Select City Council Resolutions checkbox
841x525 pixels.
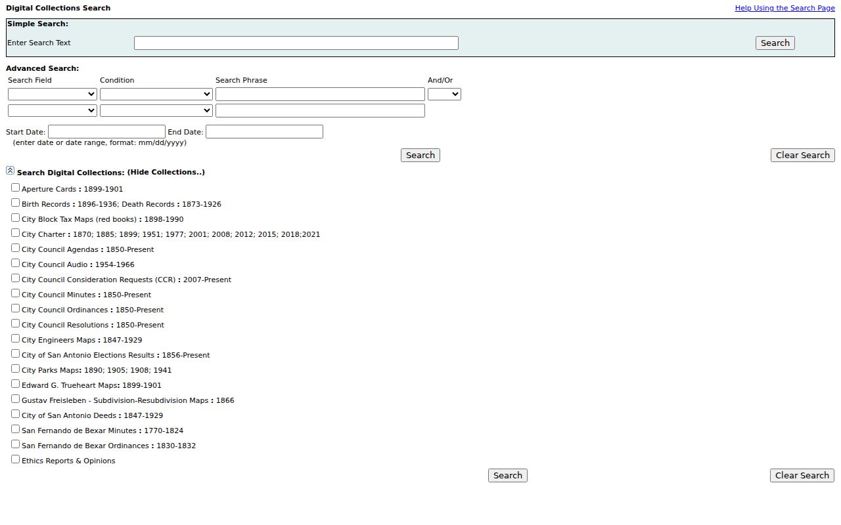click(x=15, y=324)
